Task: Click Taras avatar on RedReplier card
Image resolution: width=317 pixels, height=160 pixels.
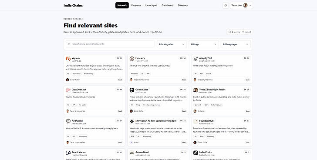Action: [x=67, y=143]
